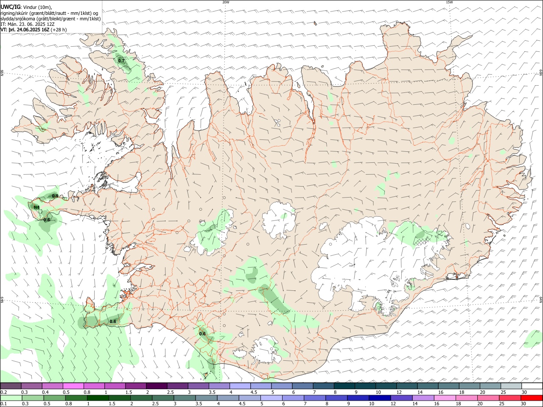Screen dimensions: 543x407
Task: Click the 'rigning/skúrir' legend description line
Action: [x=49, y=13]
